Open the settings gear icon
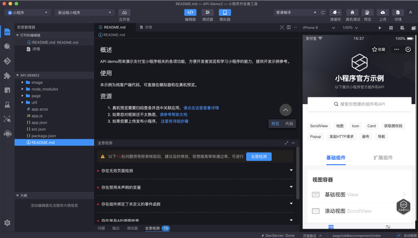This screenshot has width=418, height=238. coord(7,223)
